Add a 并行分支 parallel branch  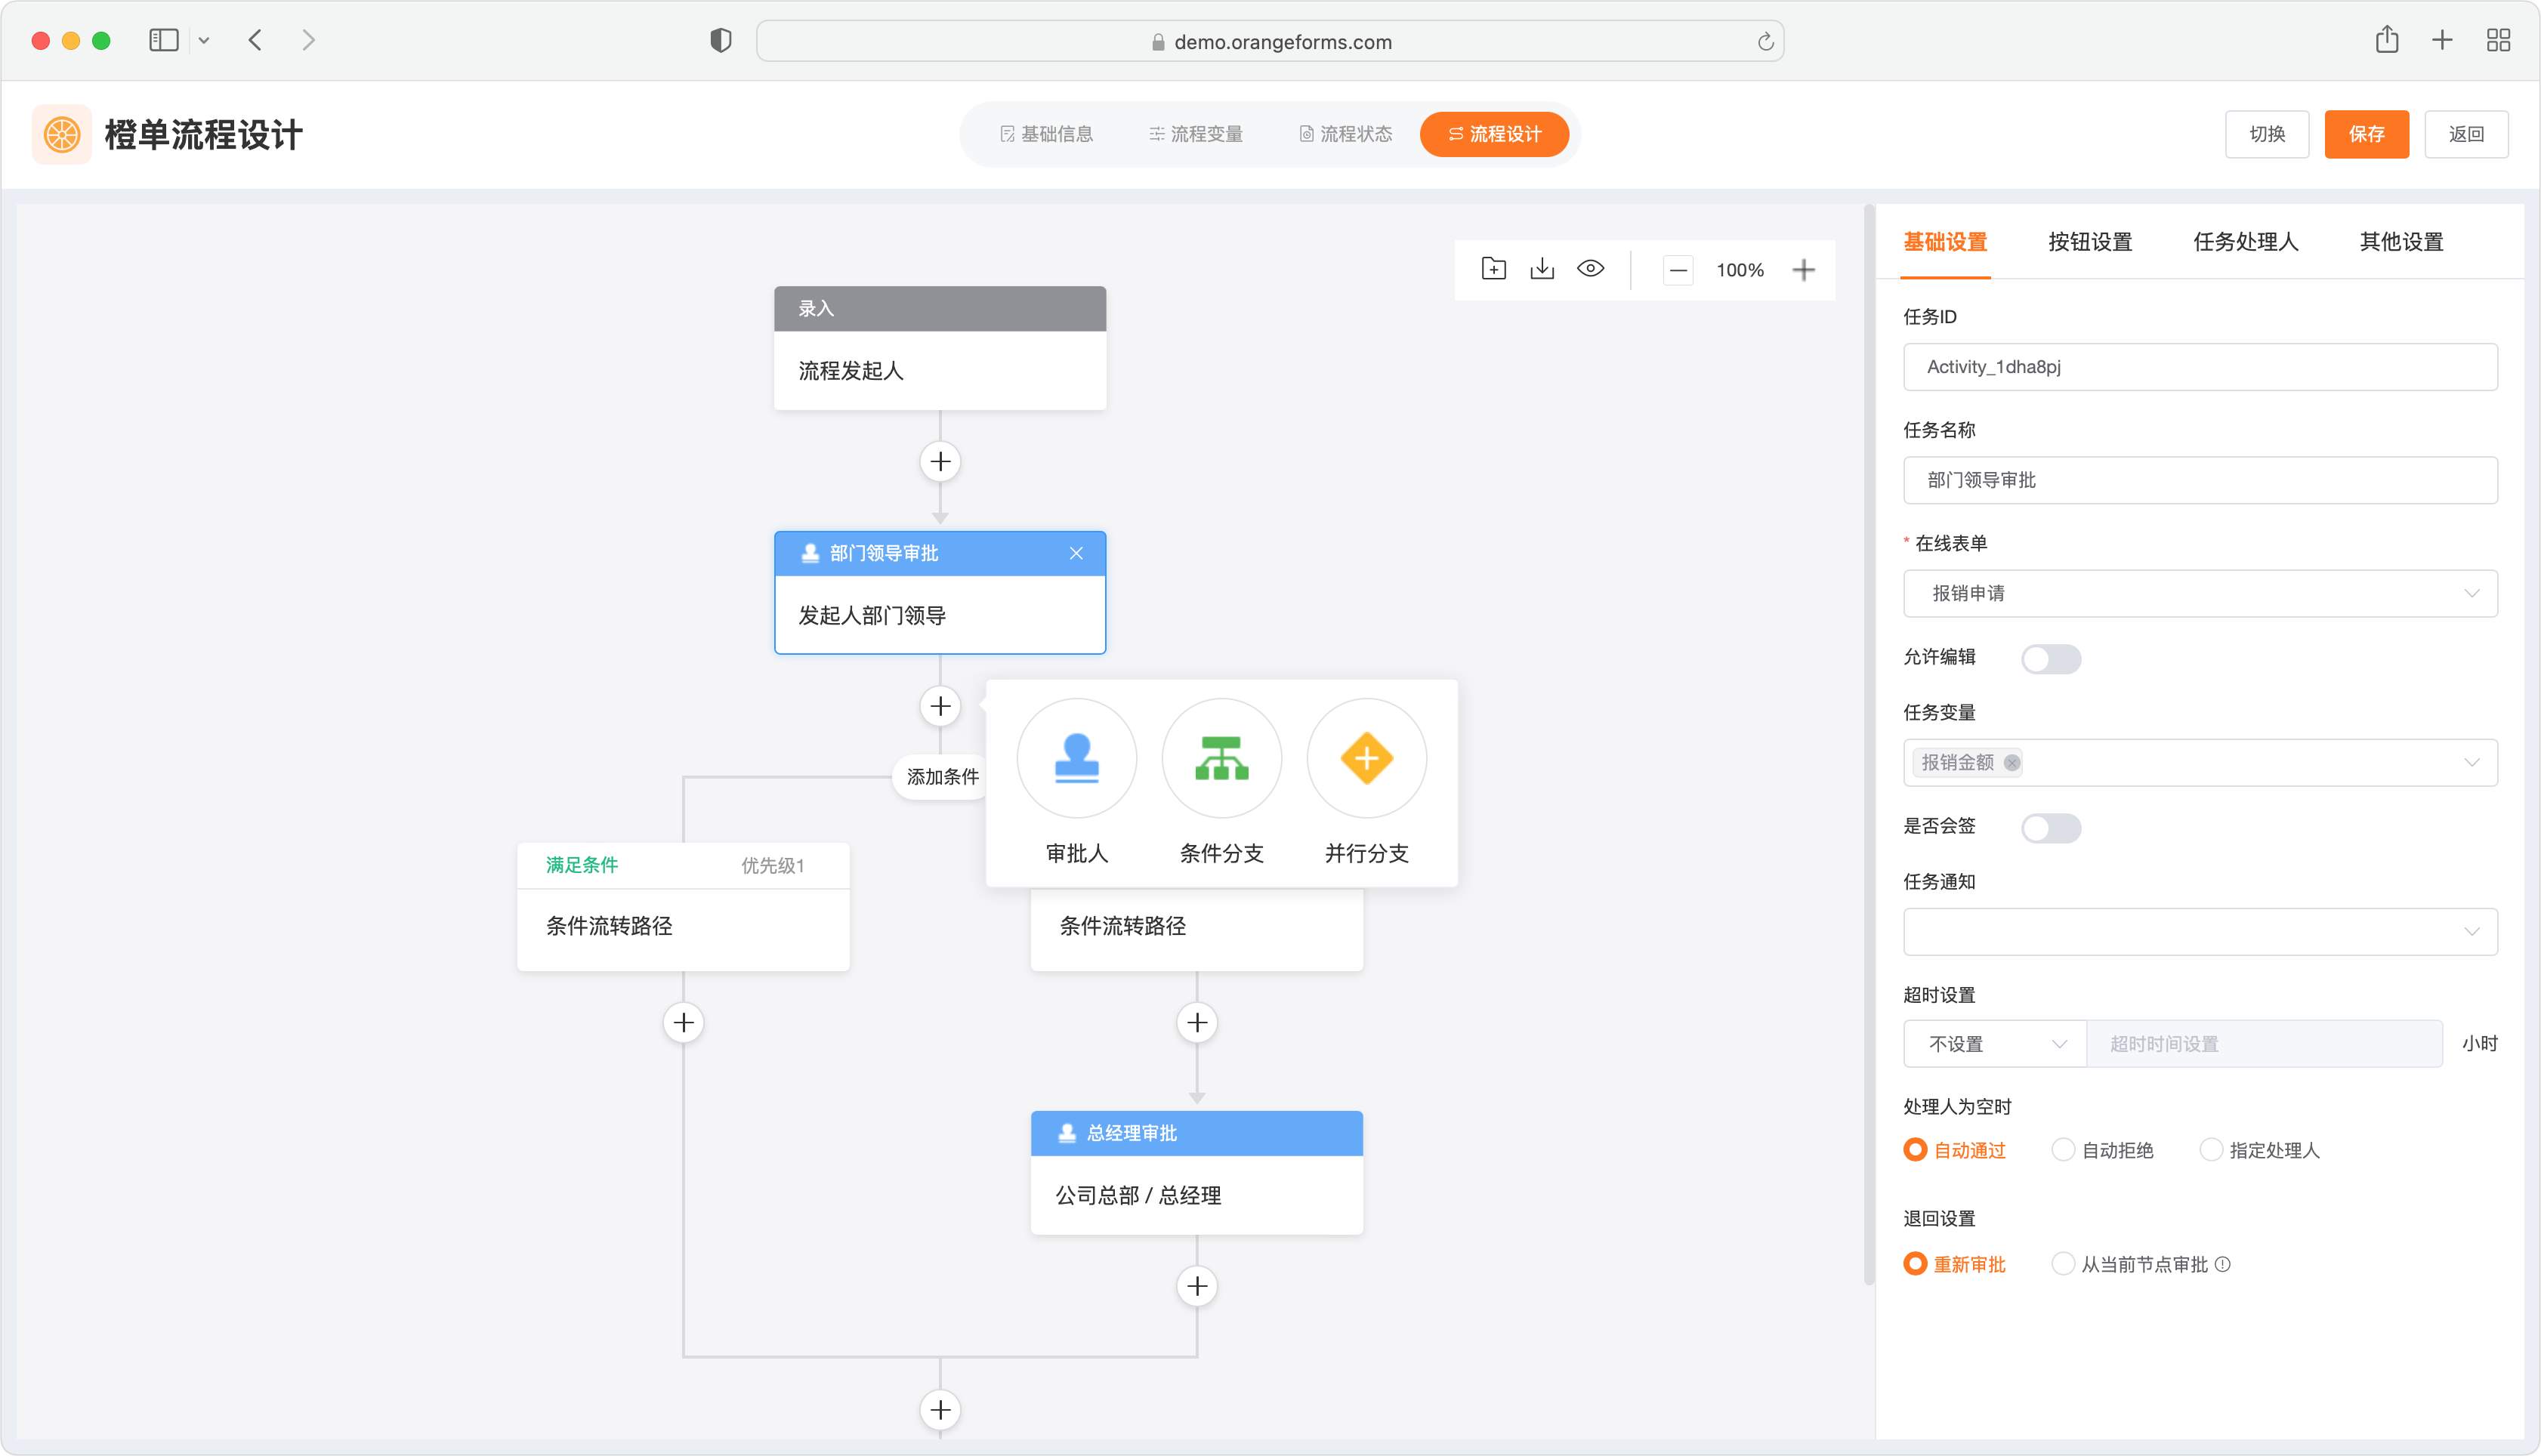pos(1366,758)
